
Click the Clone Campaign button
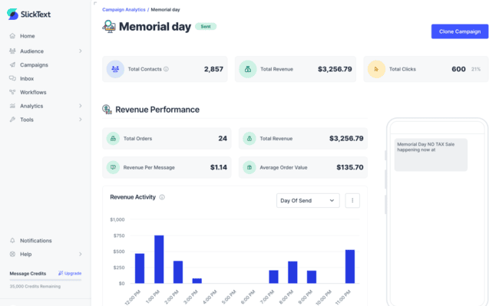[x=460, y=31]
